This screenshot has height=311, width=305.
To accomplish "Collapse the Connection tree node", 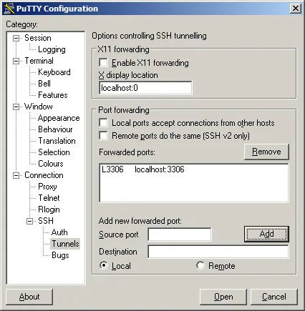I will [16, 176].
